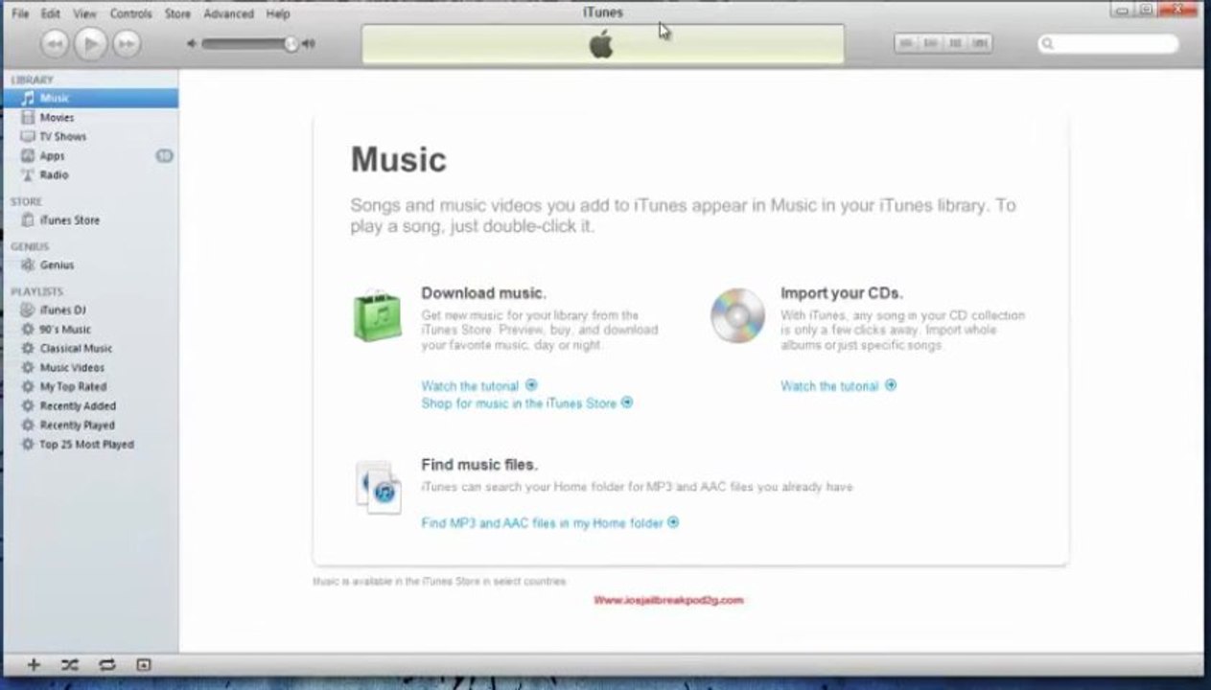Viewport: 1211px width, 690px height.
Task: Click the search magnifier icon
Action: 1048,43
